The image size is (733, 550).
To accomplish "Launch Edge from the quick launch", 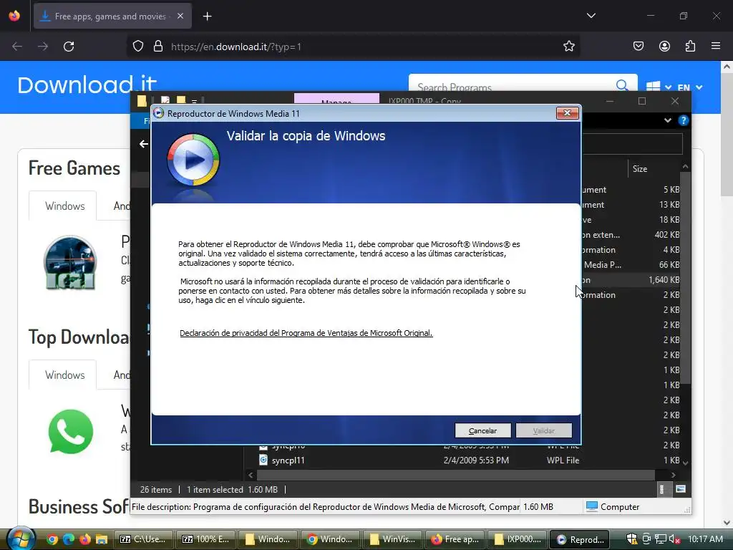I will [x=69, y=539].
